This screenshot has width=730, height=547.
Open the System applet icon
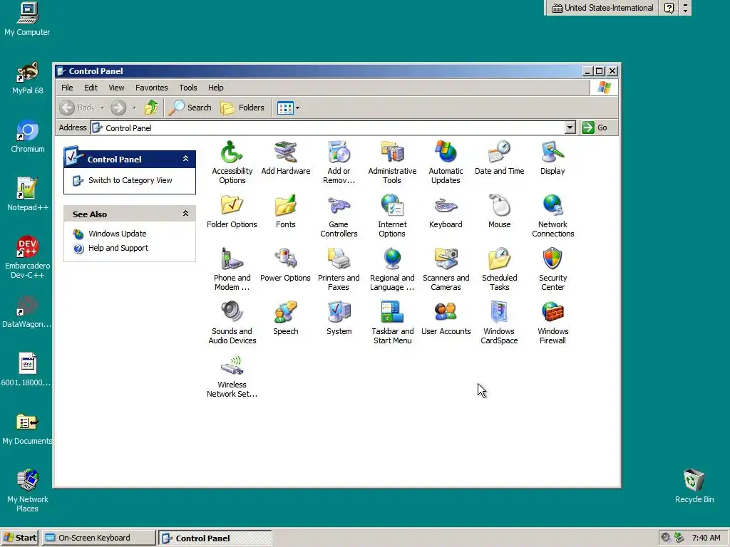(339, 318)
